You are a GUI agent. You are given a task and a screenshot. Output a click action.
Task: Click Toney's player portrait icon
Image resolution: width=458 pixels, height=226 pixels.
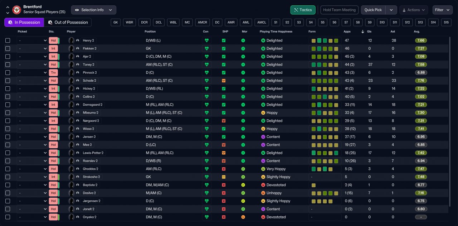(x=72, y=64)
